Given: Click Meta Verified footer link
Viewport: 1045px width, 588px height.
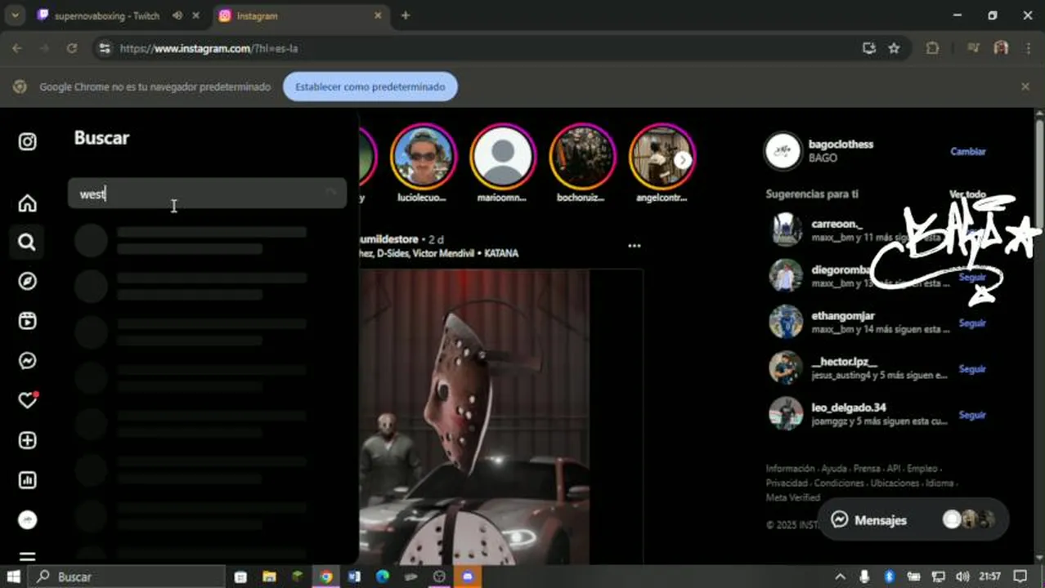Looking at the screenshot, I should pos(792,497).
